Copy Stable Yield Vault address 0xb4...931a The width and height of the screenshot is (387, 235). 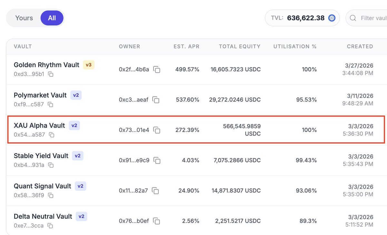pyautogui.click(x=51, y=165)
